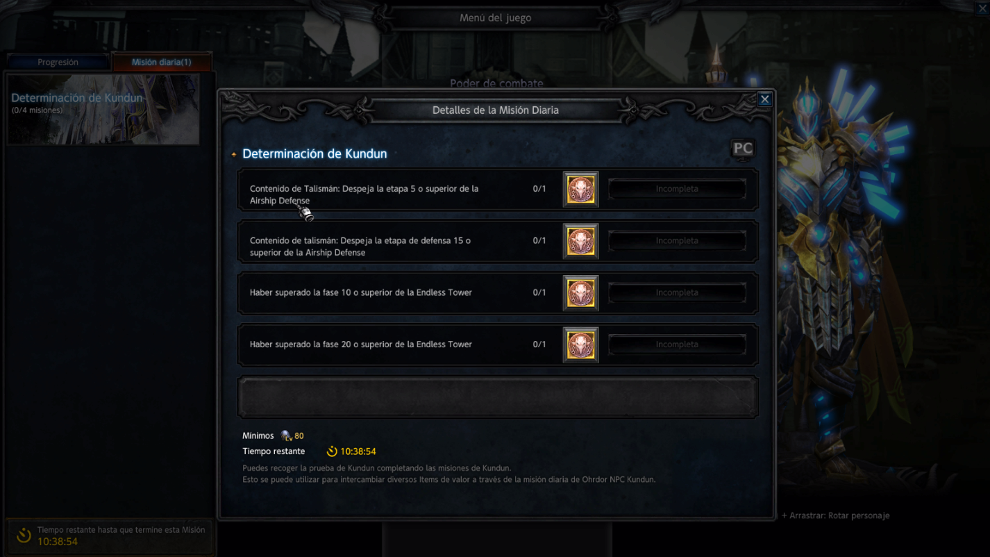
Task: Close the Detalles de la Misión Diaria dialog
Action: click(764, 99)
